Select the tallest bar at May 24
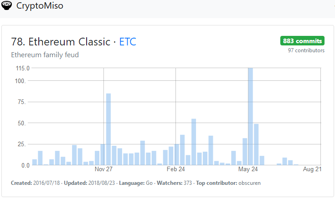 pyautogui.click(x=250, y=116)
